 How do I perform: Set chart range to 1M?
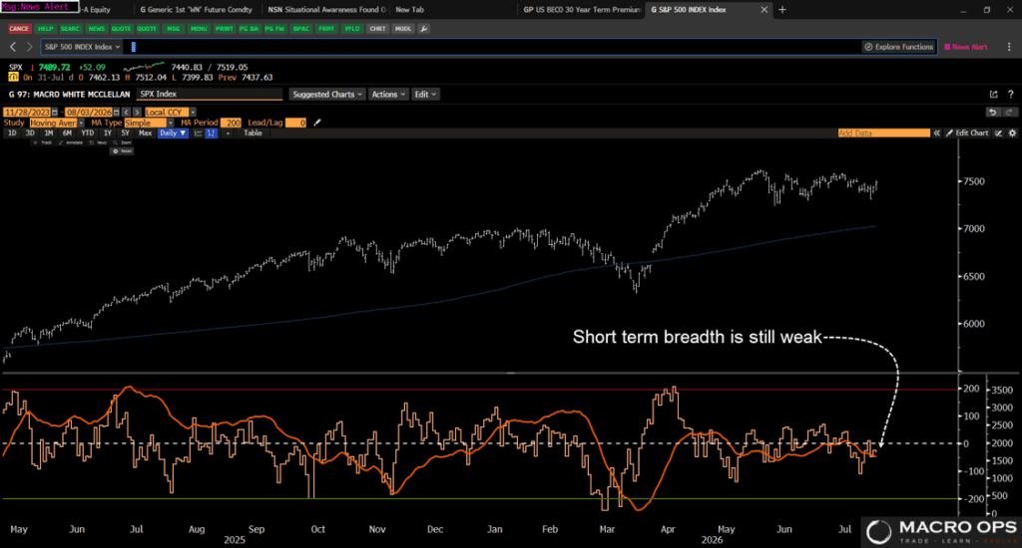tap(48, 133)
